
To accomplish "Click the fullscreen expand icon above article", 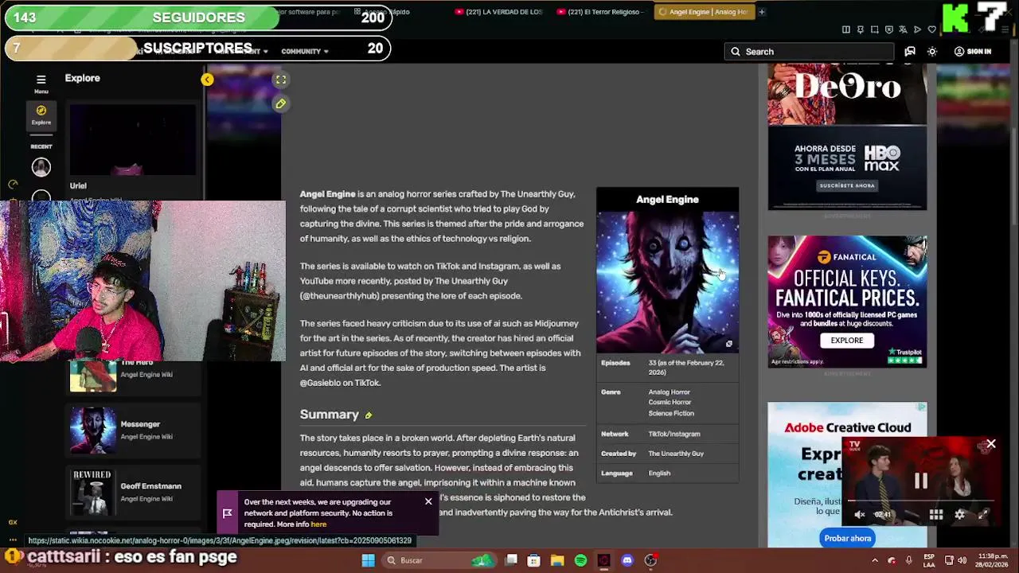I will pyautogui.click(x=281, y=80).
